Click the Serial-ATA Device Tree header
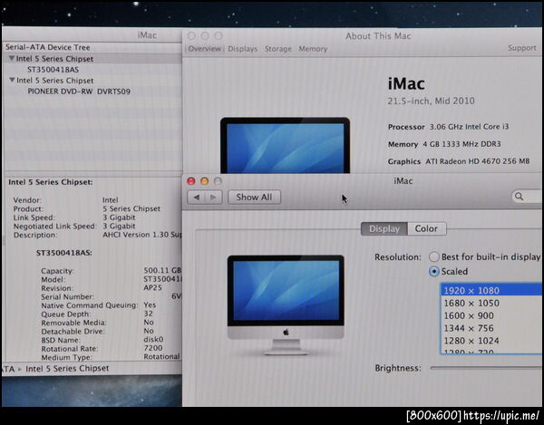This screenshot has height=425, width=544. [48, 47]
